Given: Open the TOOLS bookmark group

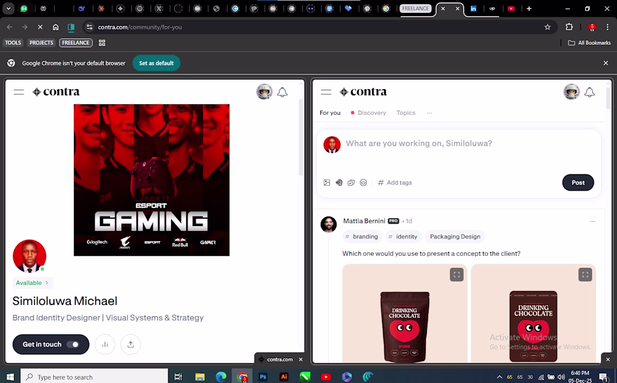Looking at the screenshot, I should 13,43.
